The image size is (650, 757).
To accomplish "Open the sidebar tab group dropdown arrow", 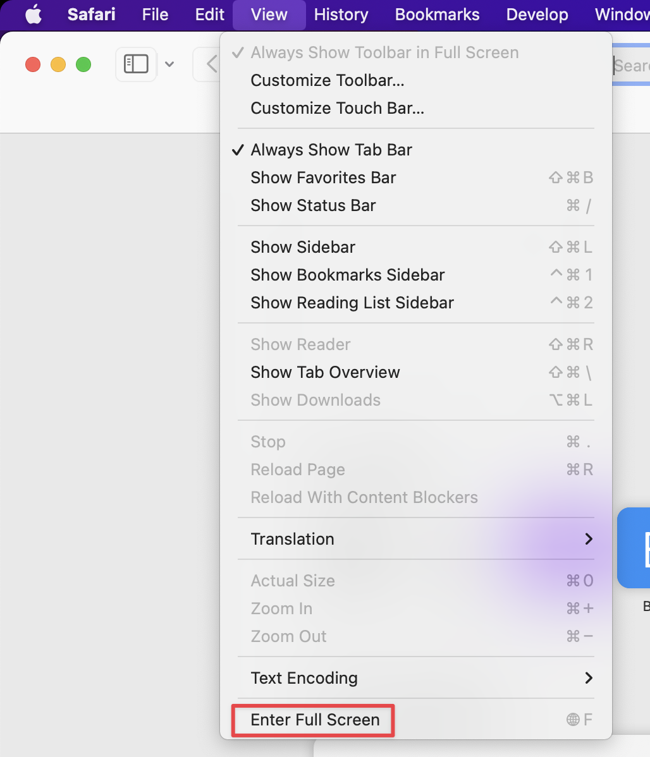I will click(169, 64).
